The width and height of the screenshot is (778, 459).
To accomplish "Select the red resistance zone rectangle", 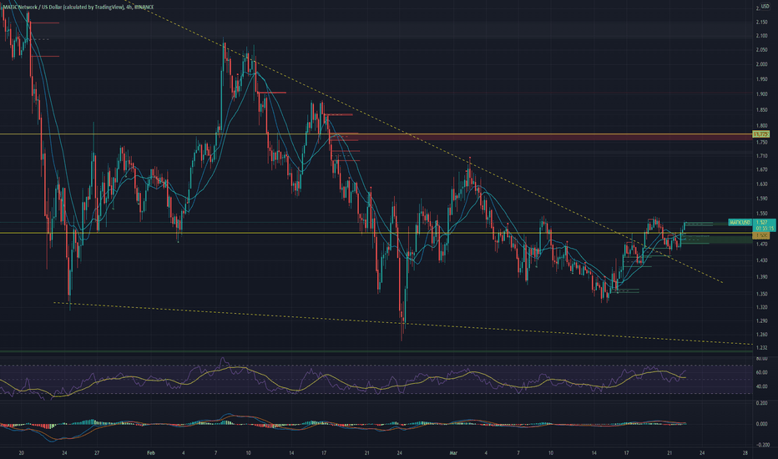I will click(543, 137).
